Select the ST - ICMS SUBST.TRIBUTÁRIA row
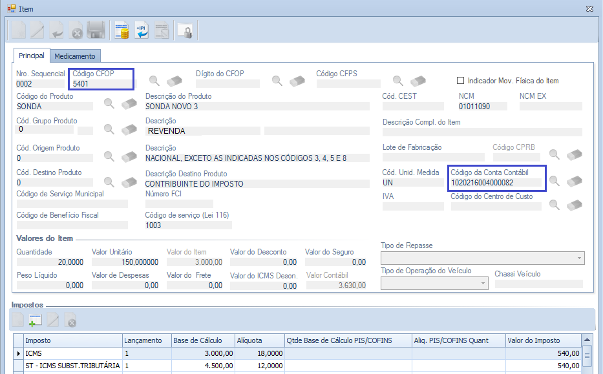This screenshot has height=374, width=603. (72, 366)
